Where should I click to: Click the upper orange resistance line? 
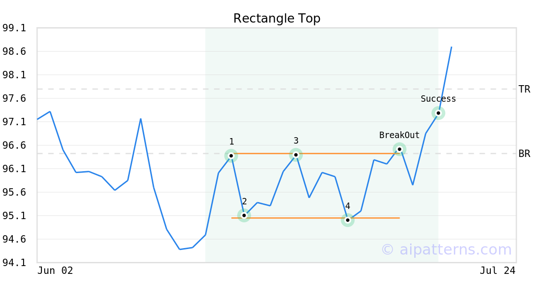pyautogui.click(x=315, y=153)
